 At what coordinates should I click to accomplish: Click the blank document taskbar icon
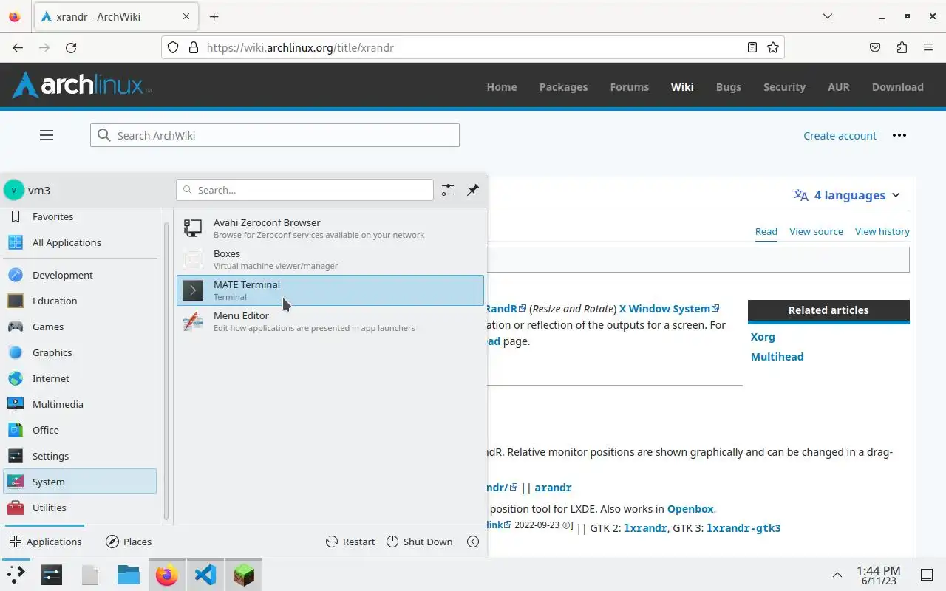coord(90,575)
